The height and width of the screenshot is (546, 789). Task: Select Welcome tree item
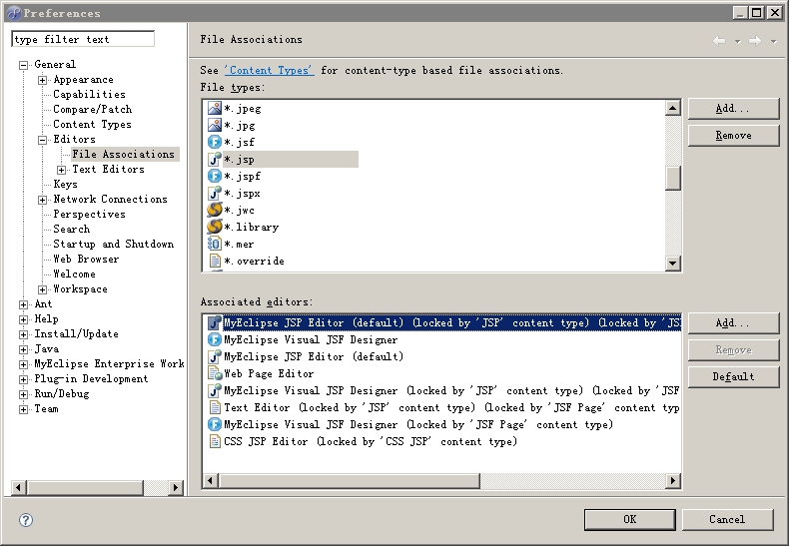coord(74,274)
